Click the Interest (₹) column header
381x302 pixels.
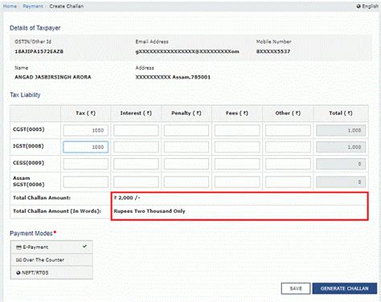click(x=136, y=113)
